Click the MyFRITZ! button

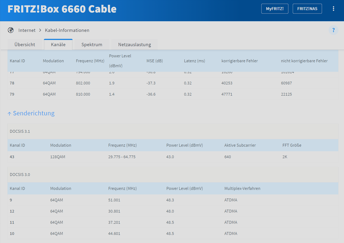point(275,9)
